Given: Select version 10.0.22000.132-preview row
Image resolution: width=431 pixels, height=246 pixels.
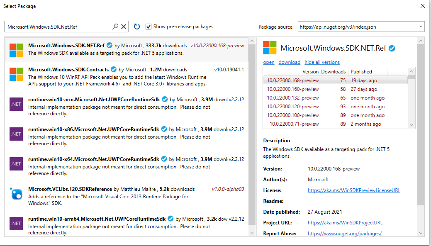Looking at the screenshot, I should (335, 98).
